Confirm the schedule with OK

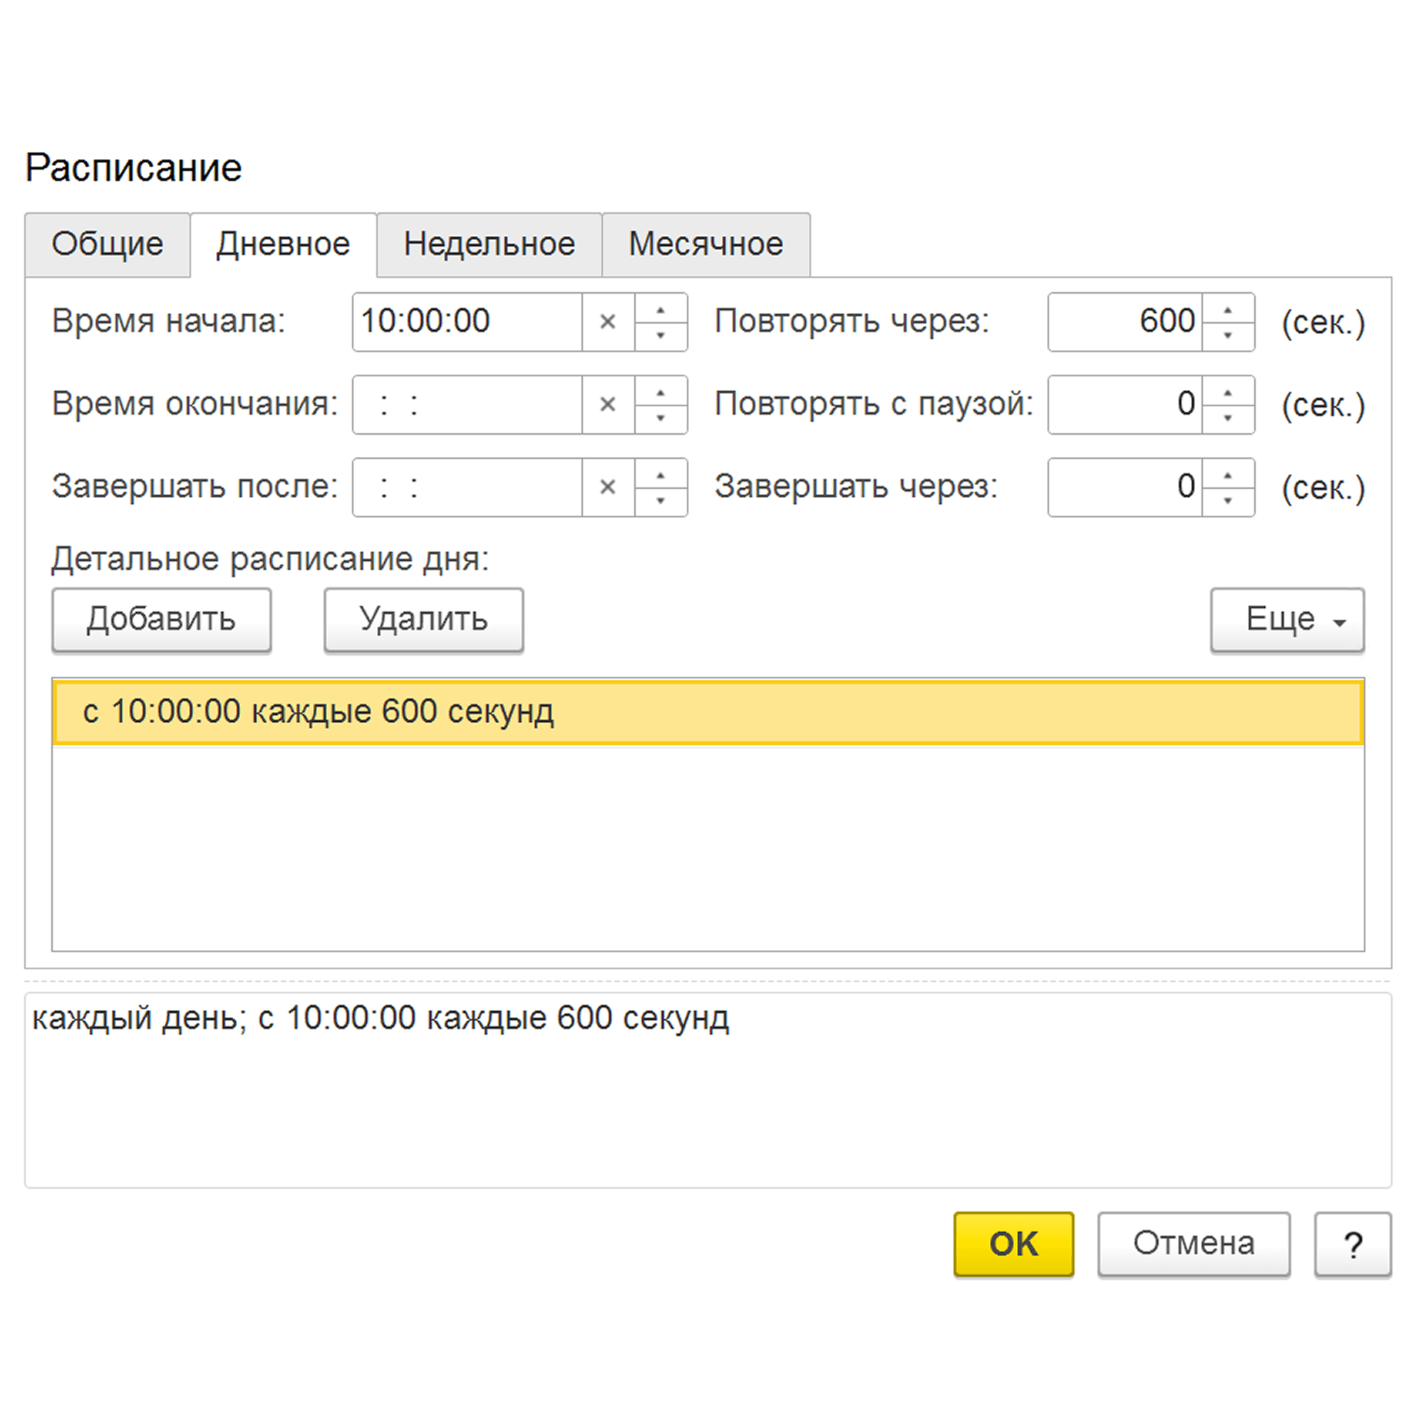1013,1244
